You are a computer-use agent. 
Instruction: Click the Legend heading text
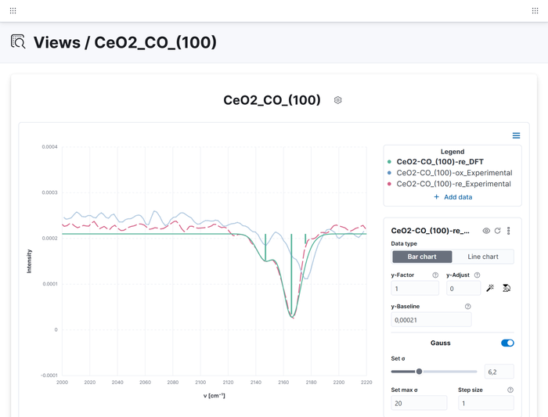point(452,152)
